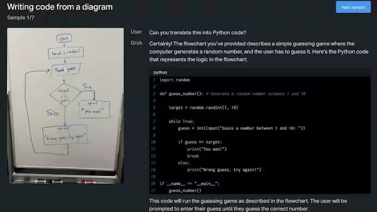
Task: Click the 'Writing code from a diagram' heading
Action: click(61, 7)
